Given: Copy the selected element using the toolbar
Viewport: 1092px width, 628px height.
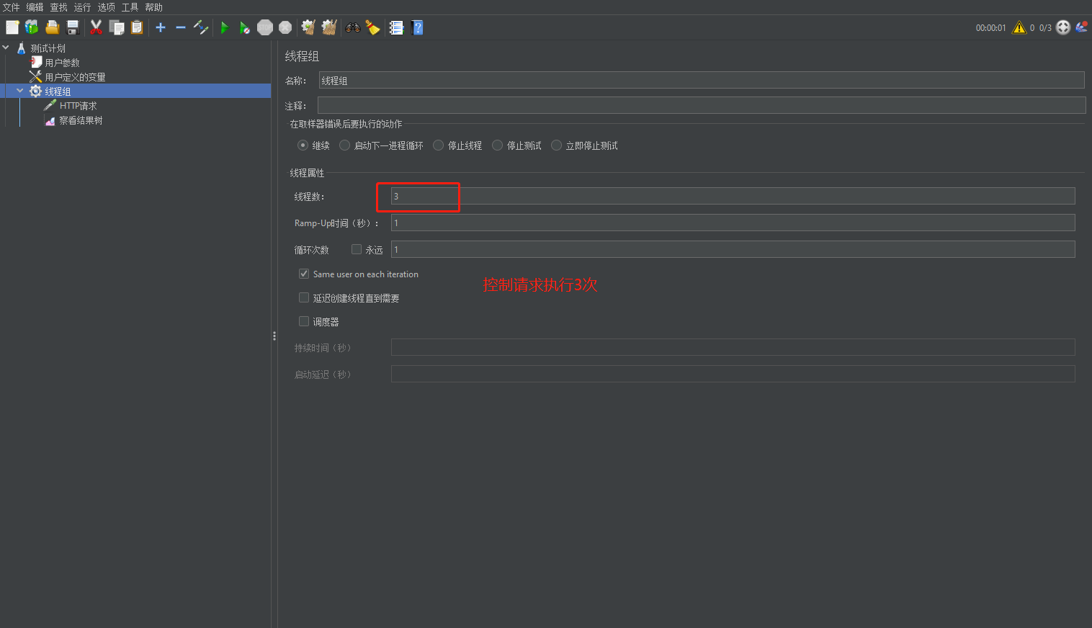Looking at the screenshot, I should (x=117, y=27).
